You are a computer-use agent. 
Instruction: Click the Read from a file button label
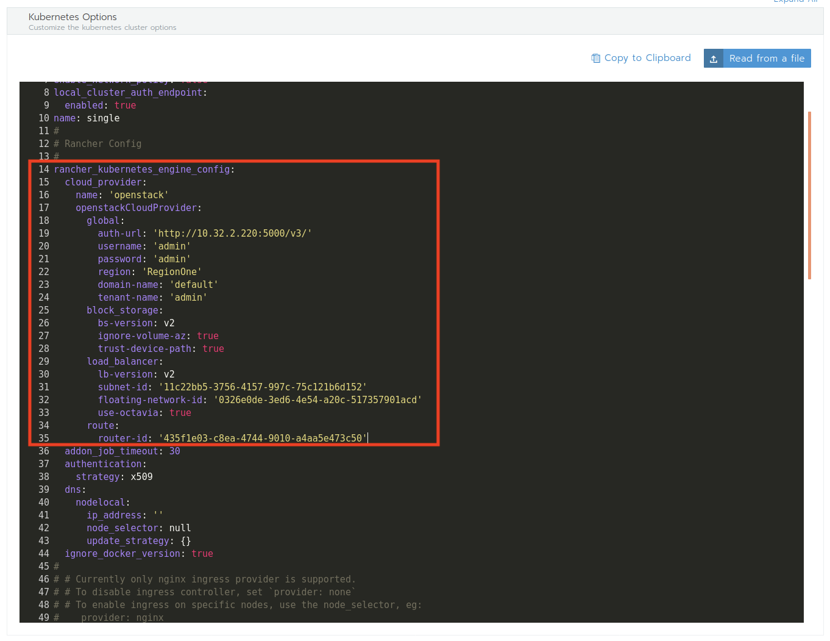pyautogui.click(x=767, y=59)
